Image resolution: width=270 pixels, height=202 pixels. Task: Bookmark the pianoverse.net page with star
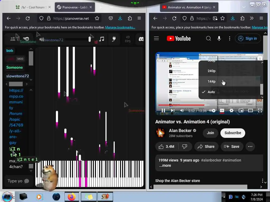[x=97, y=18]
